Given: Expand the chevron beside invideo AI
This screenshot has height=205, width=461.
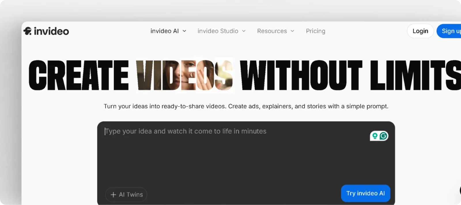Looking at the screenshot, I should coord(184,31).
